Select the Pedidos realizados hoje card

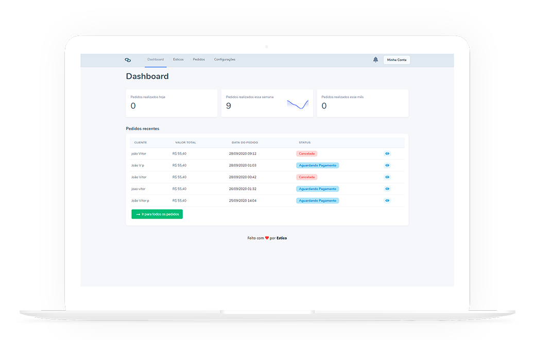(x=171, y=103)
